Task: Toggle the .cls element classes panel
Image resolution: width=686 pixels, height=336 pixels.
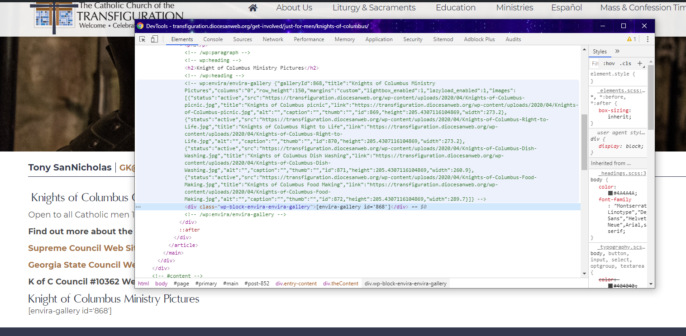Action: click(x=625, y=64)
